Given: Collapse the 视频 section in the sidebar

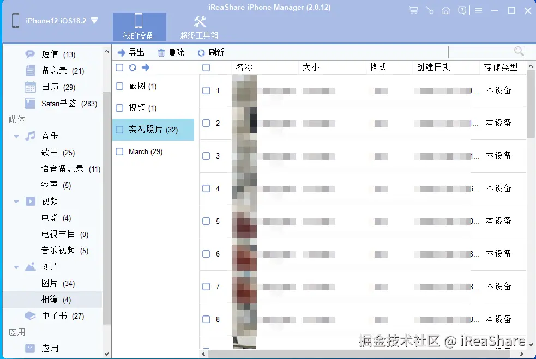Looking at the screenshot, I should [x=16, y=201].
